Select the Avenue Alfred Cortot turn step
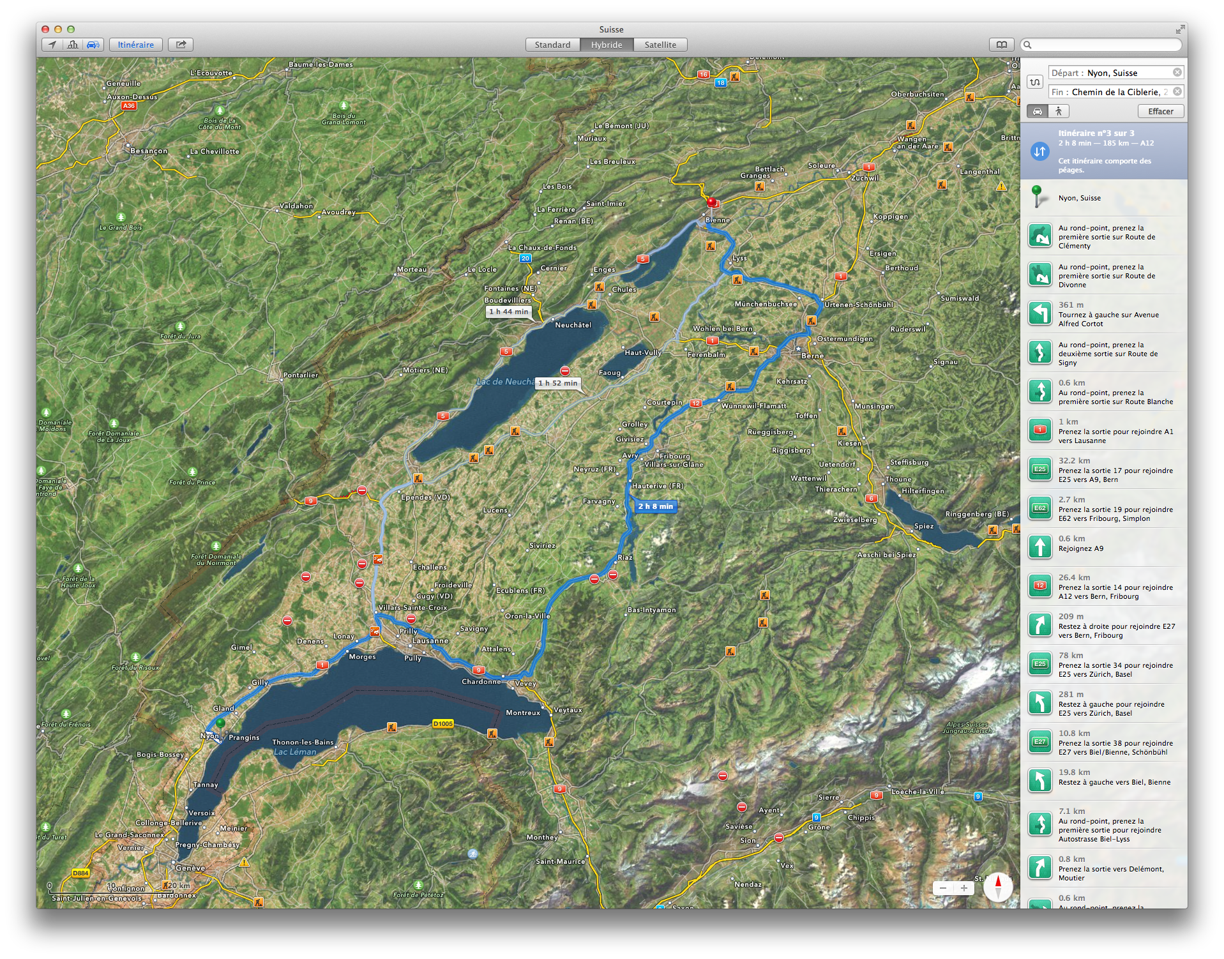 point(1103,314)
